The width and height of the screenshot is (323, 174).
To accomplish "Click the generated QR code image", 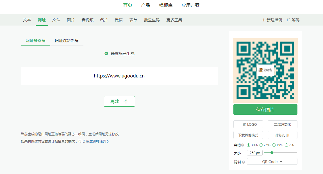I will tap(265, 70).
